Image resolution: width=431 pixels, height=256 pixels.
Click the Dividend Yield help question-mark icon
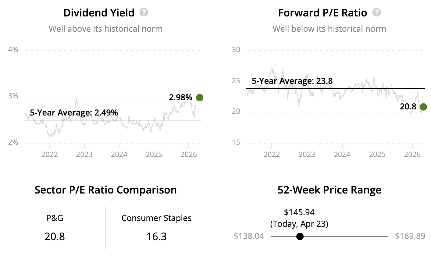tap(144, 12)
